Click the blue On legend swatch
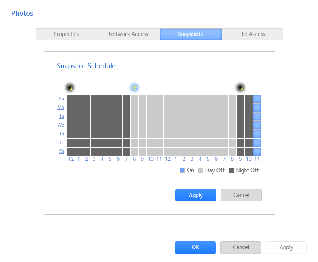Viewport: 318px width, 262px height. pyautogui.click(x=182, y=170)
